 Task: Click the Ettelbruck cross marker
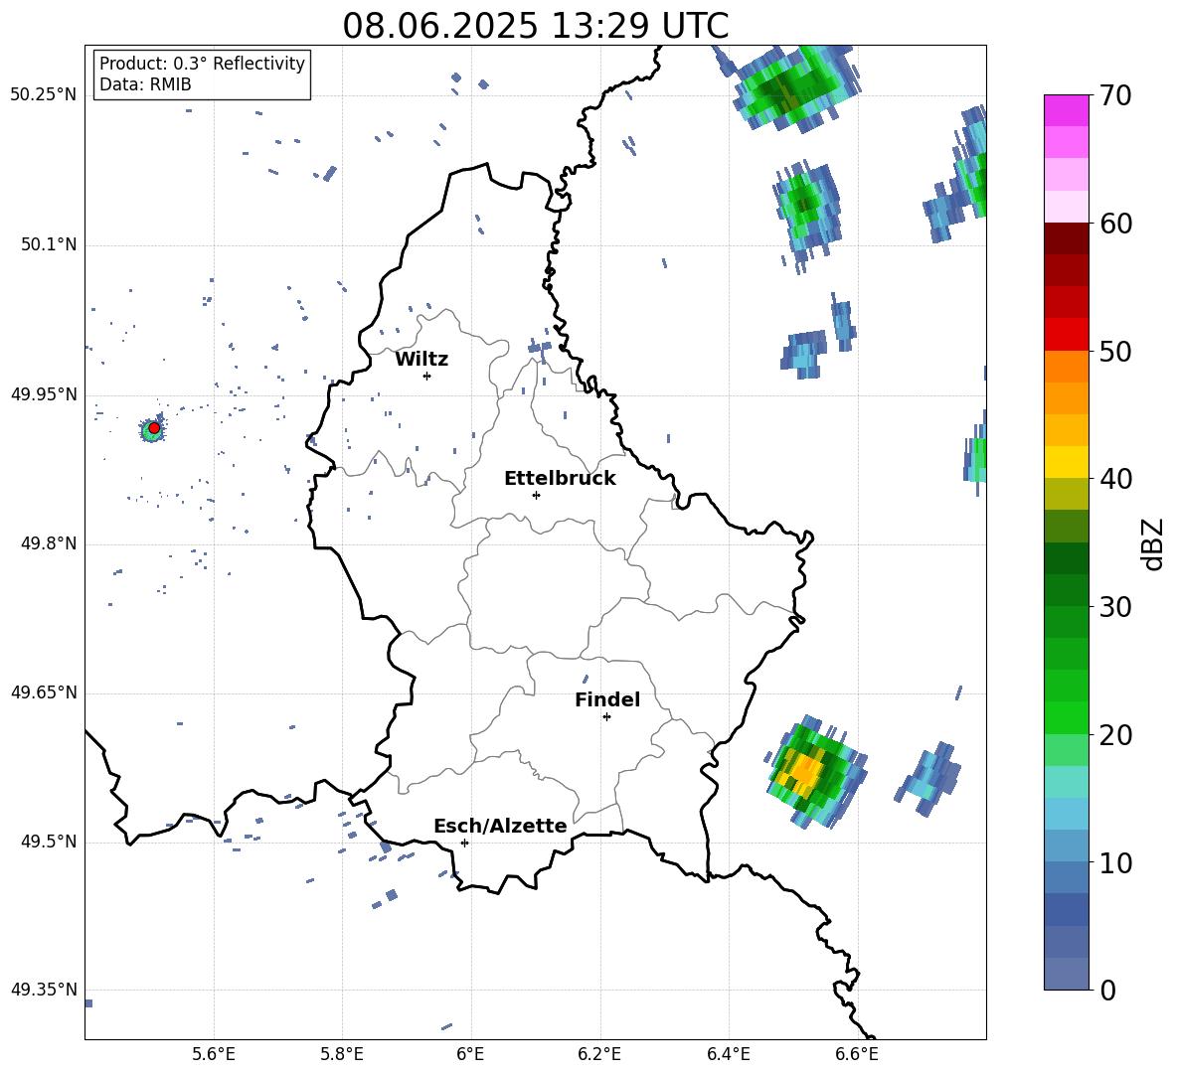tap(536, 495)
